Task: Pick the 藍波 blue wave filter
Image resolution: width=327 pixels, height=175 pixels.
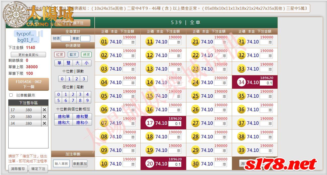Action: pos(73,54)
